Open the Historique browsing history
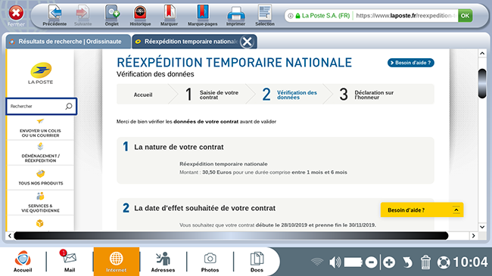 click(x=140, y=16)
